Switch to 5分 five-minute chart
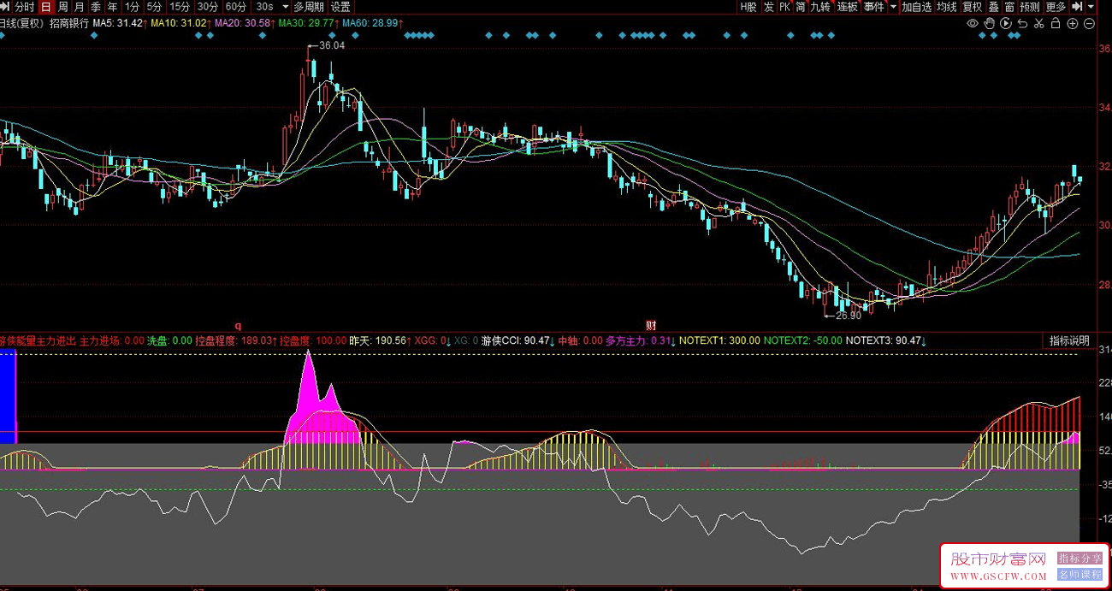 pyautogui.click(x=154, y=6)
